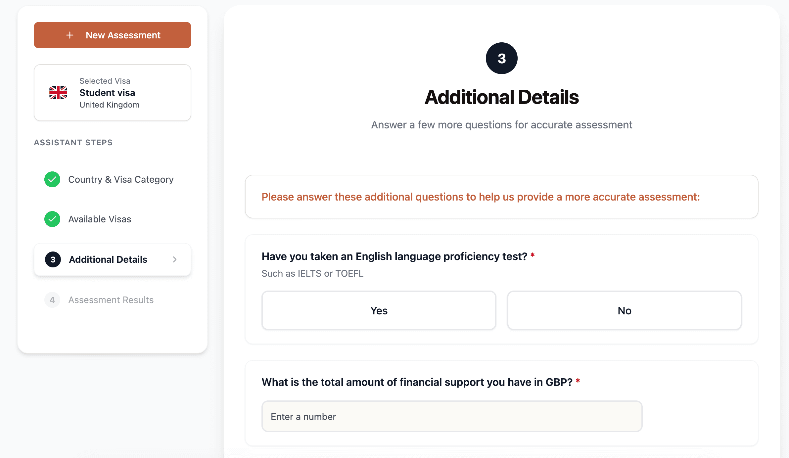789x458 pixels.
Task: Click the grey step 4 number badge
Action: pyautogui.click(x=52, y=300)
